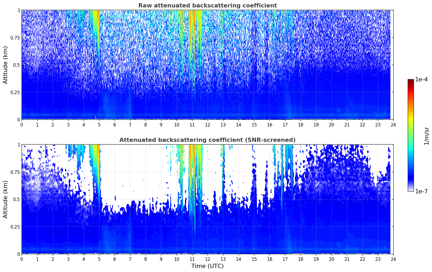432x272 pixels.
Task: Click the '13' hour tick under bottom plot
Action: tap(223, 259)
